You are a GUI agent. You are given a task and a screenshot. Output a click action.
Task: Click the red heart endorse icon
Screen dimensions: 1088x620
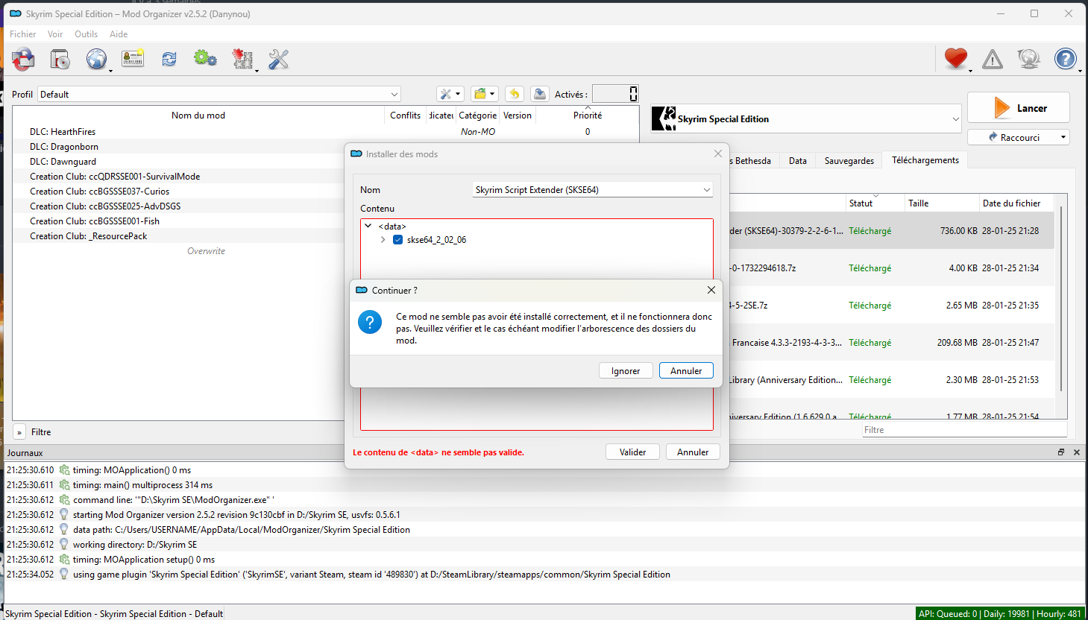coord(955,59)
